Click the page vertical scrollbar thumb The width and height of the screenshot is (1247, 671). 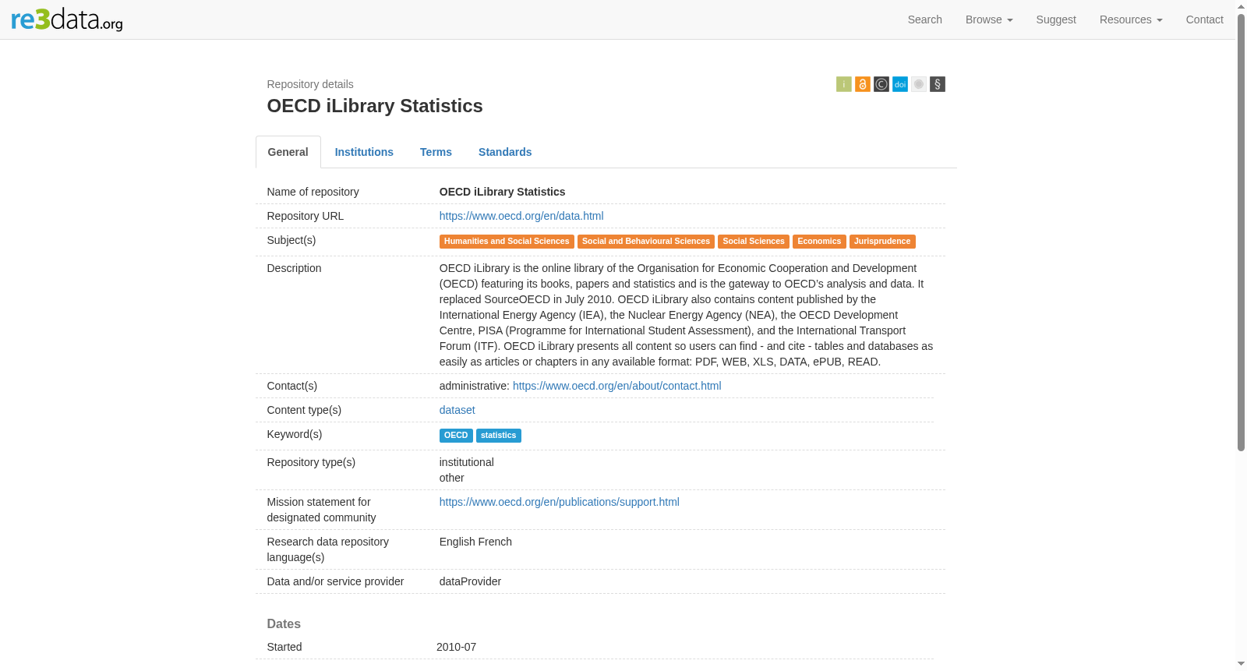click(x=1241, y=232)
